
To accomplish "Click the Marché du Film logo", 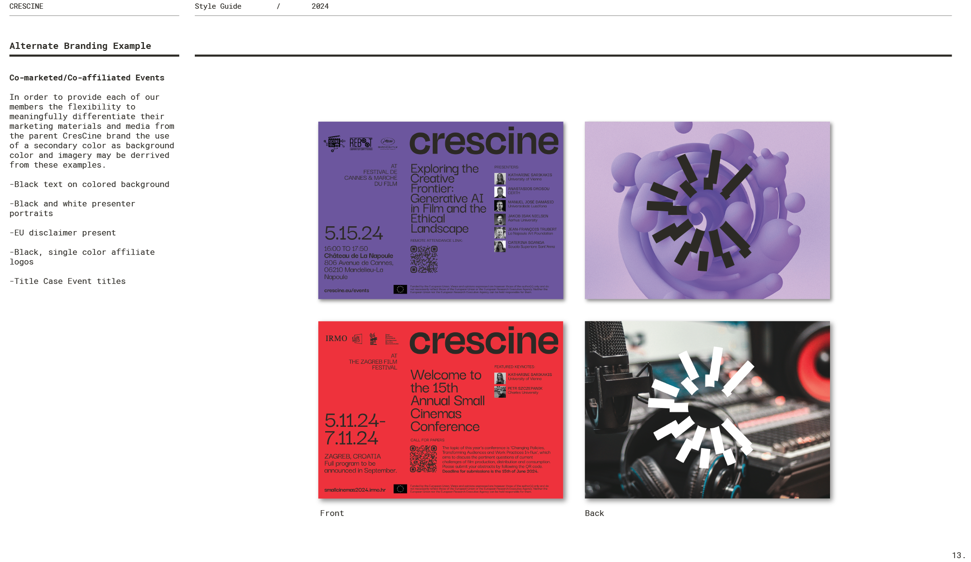I will click(388, 144).
